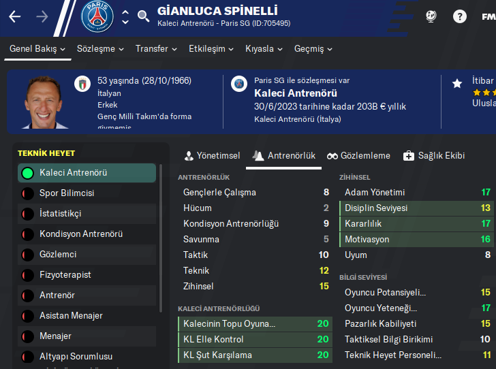Open the Sözleşme dropdown menu
496x369 pixels.
click(100, 49)
